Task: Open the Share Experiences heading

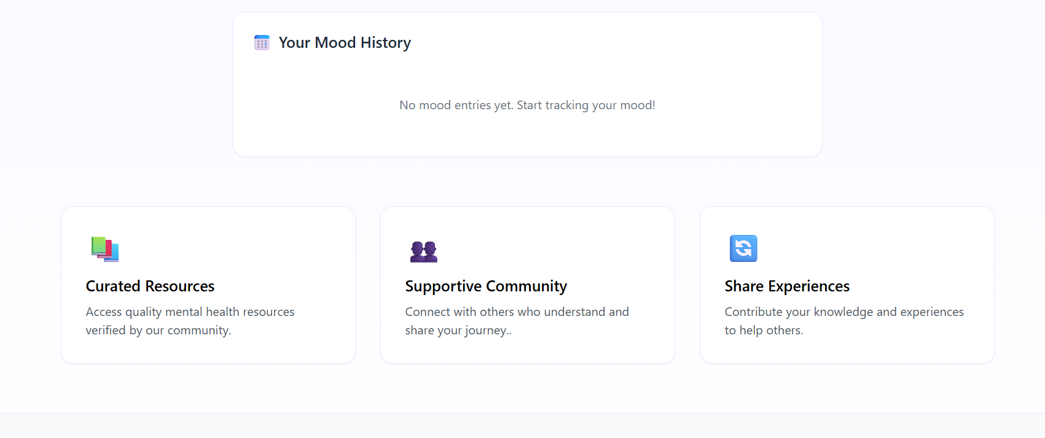Action: [x=787, y=286]
